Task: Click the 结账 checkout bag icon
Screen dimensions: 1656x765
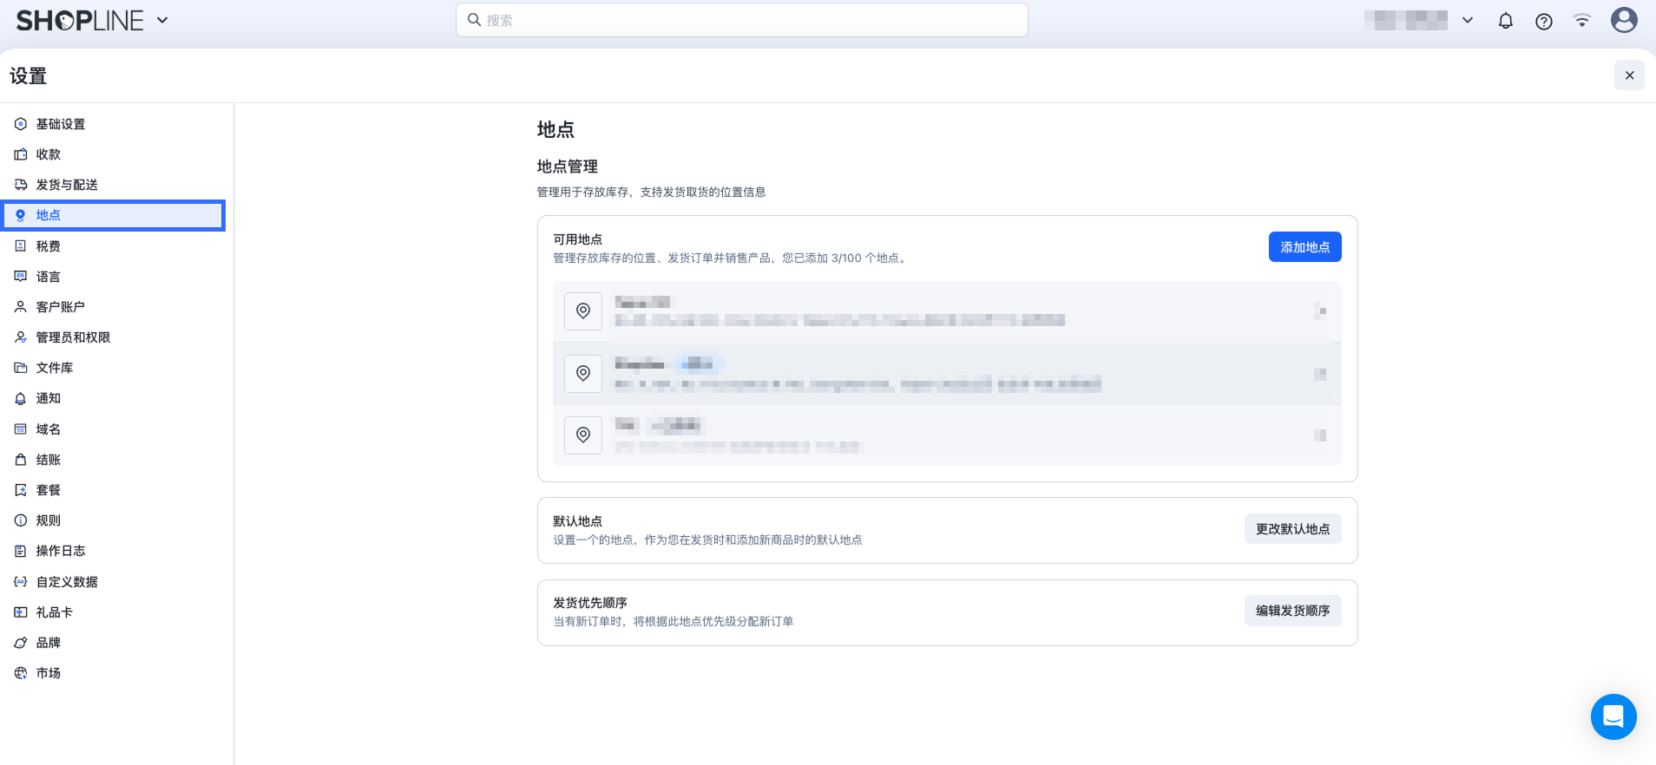Action: (x=21, y=460)
